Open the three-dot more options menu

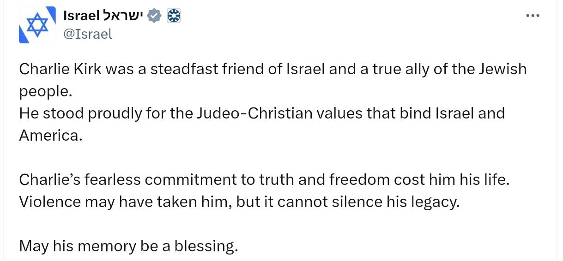coord(533,16)
